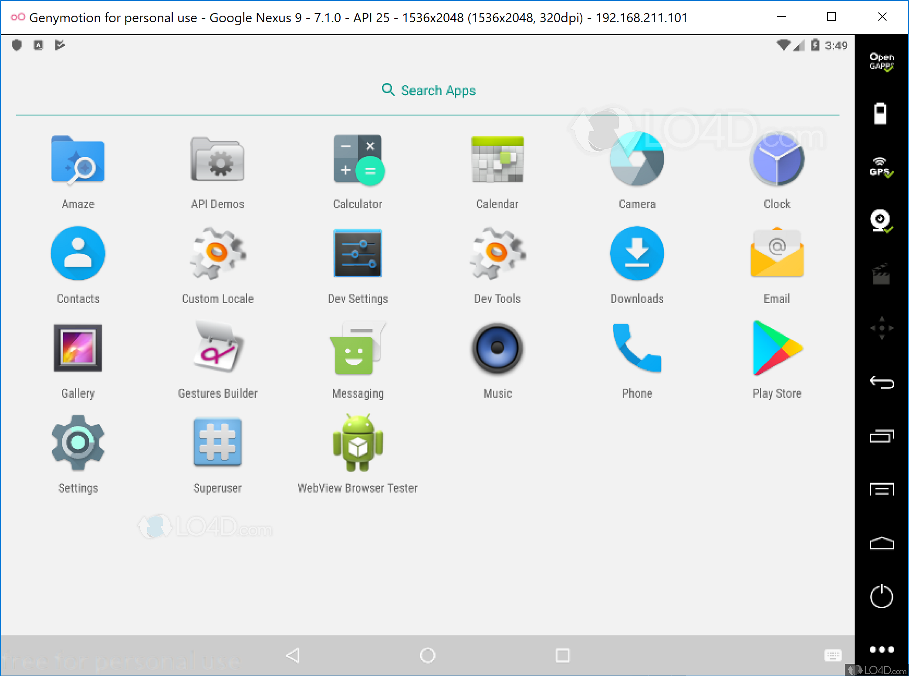Open the Play Store app

777,349
